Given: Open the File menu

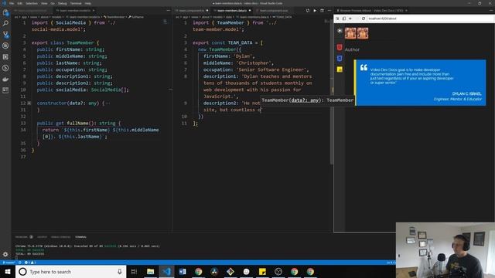Looking at the screenshot, I should [x=12, y=3].
